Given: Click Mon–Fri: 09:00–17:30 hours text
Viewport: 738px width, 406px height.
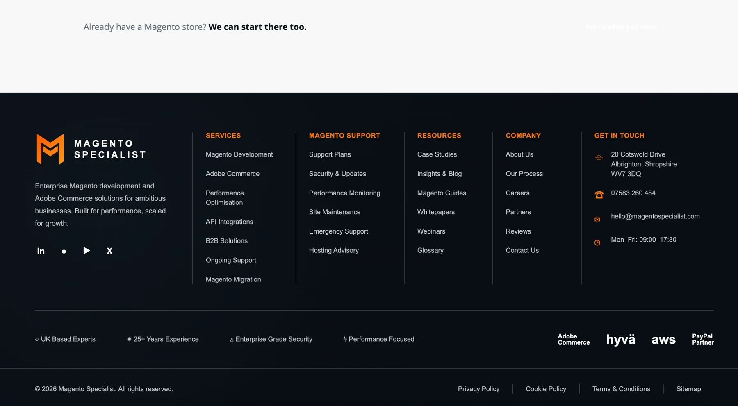Looking at the screenshot, I should tap(643, 240).
